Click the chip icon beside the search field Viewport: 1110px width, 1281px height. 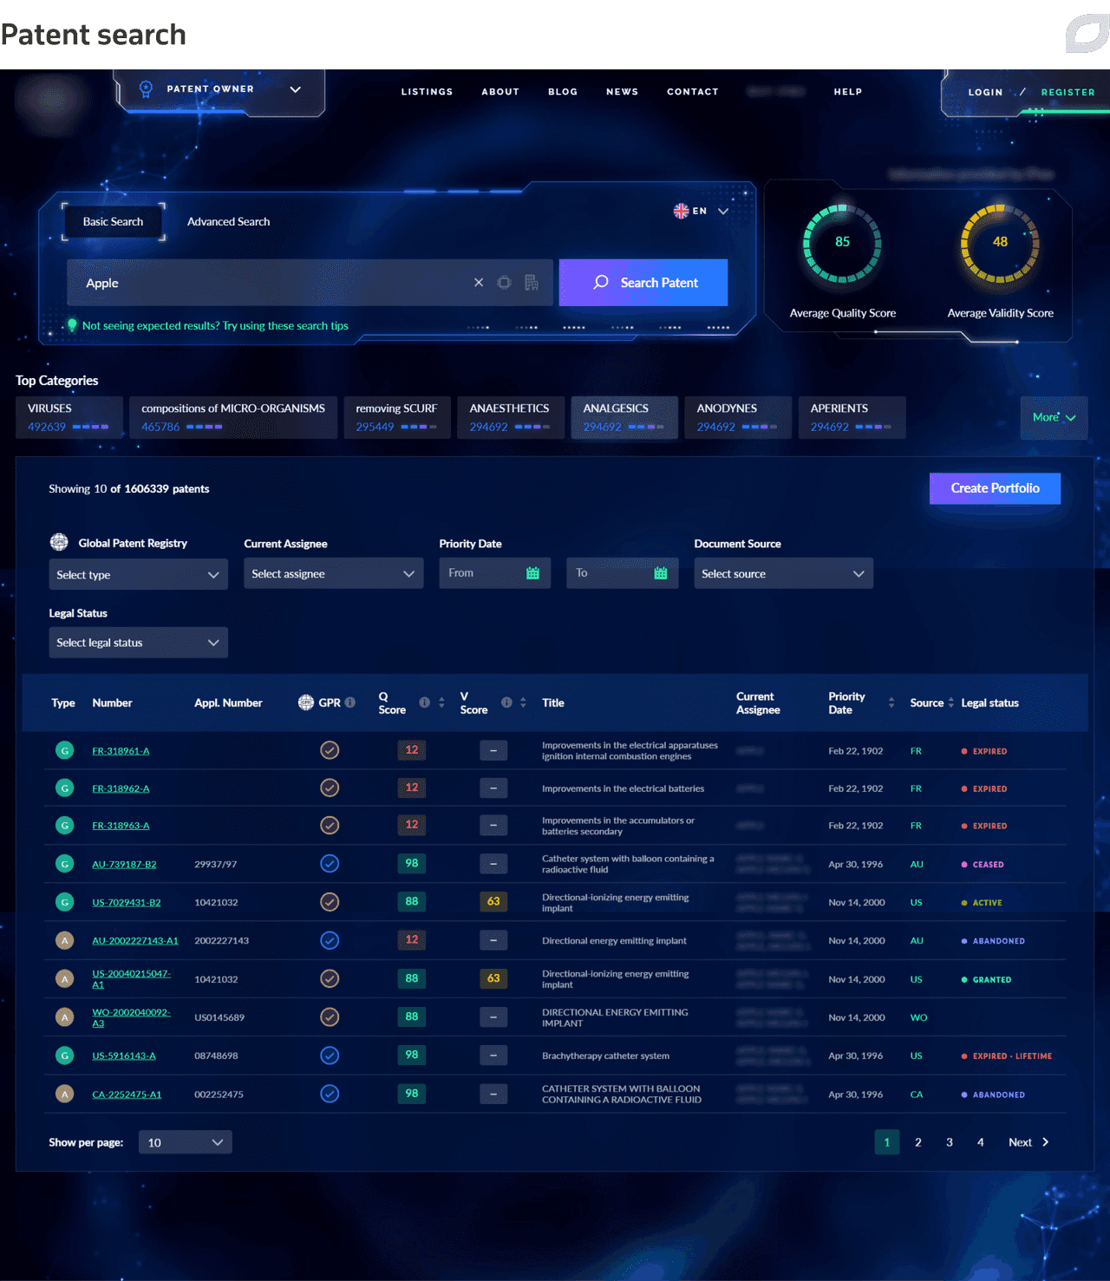[504, 283]
